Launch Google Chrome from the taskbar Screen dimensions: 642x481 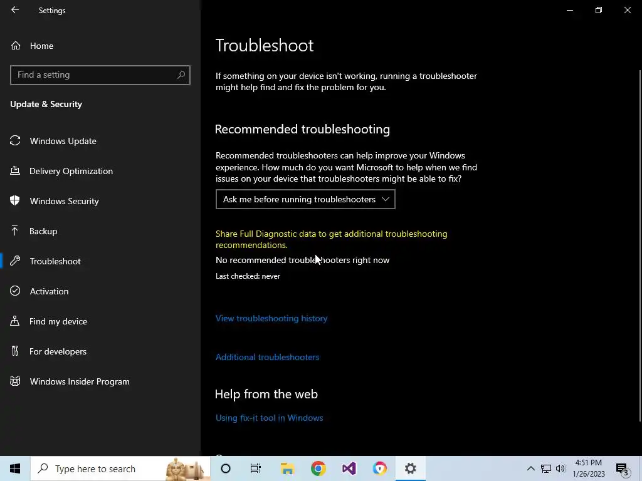coord(318,468)
